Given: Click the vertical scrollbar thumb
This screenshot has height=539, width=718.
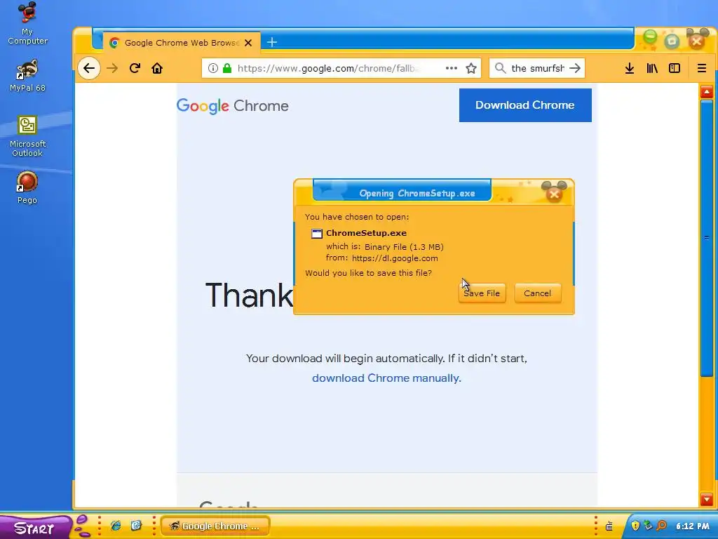Looking at the screenshot, I should pyautogui.click(x=707, y=238).
